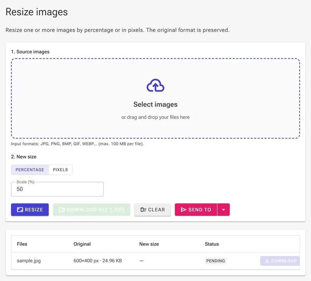The image size is (311, 281).
Task: Switch to the Pixels tab
Action: coord(60,170)
